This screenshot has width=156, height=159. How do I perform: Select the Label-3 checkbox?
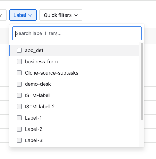click(x=19, y=140)
